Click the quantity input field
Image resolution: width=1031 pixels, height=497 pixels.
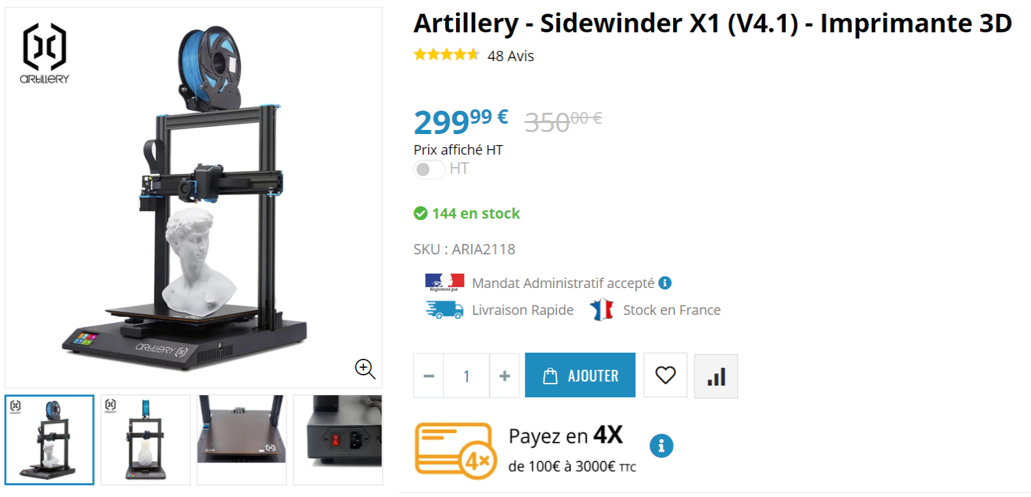tap(466, 376)
